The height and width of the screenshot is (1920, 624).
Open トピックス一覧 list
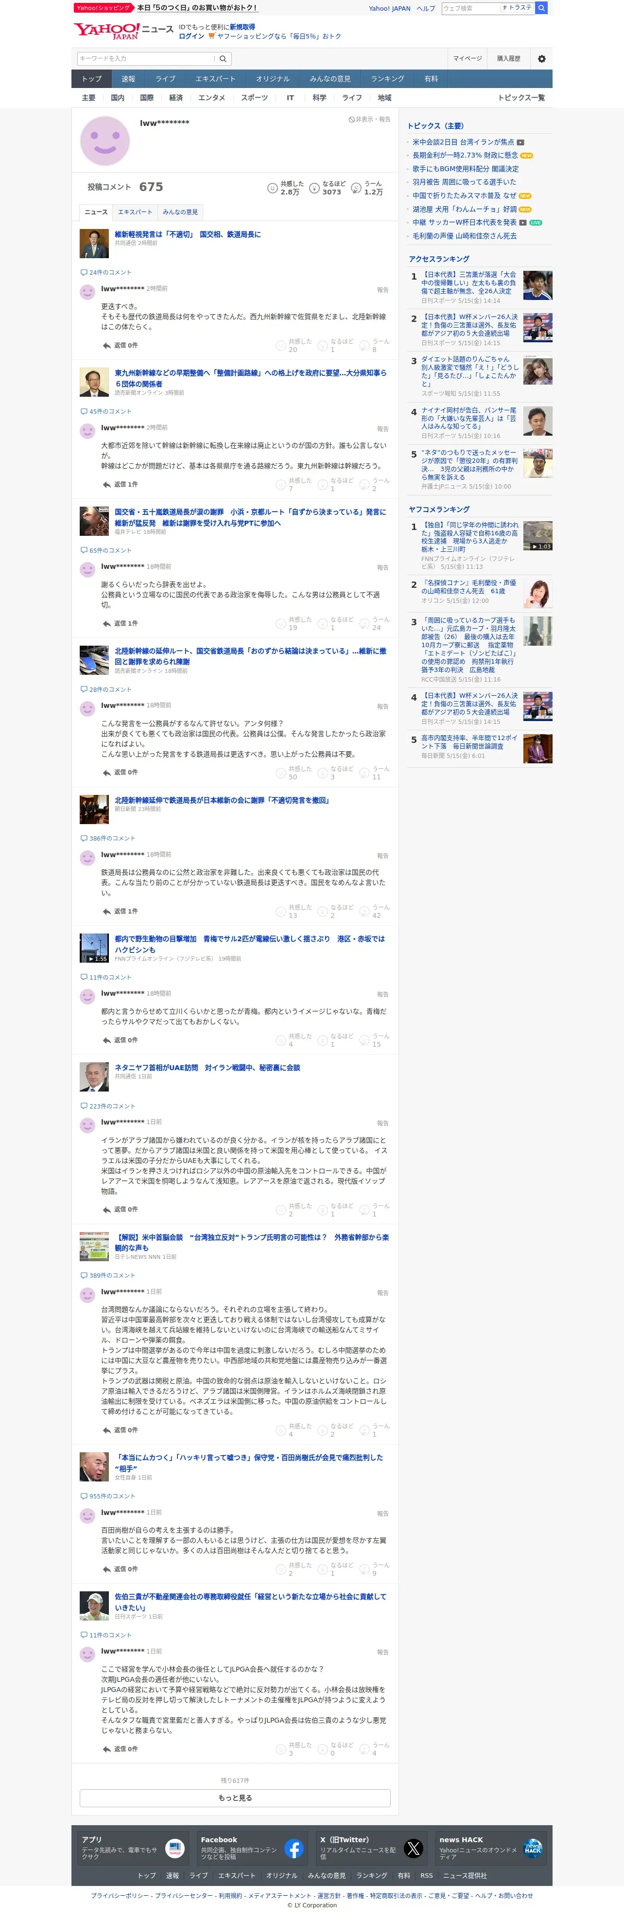521,98
